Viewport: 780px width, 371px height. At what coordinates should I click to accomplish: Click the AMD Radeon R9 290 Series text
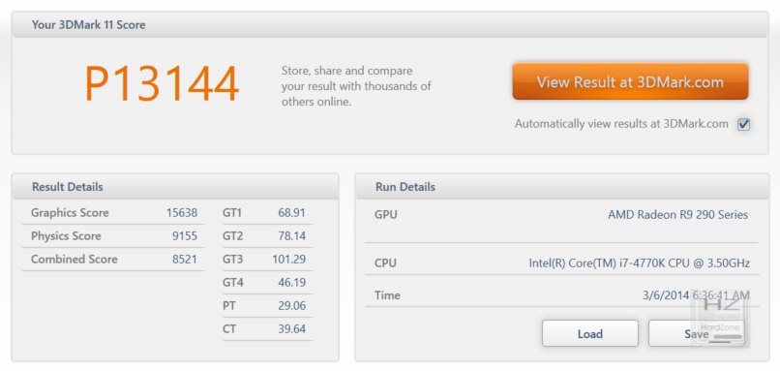pyautogui.click(x=678, y=215)
